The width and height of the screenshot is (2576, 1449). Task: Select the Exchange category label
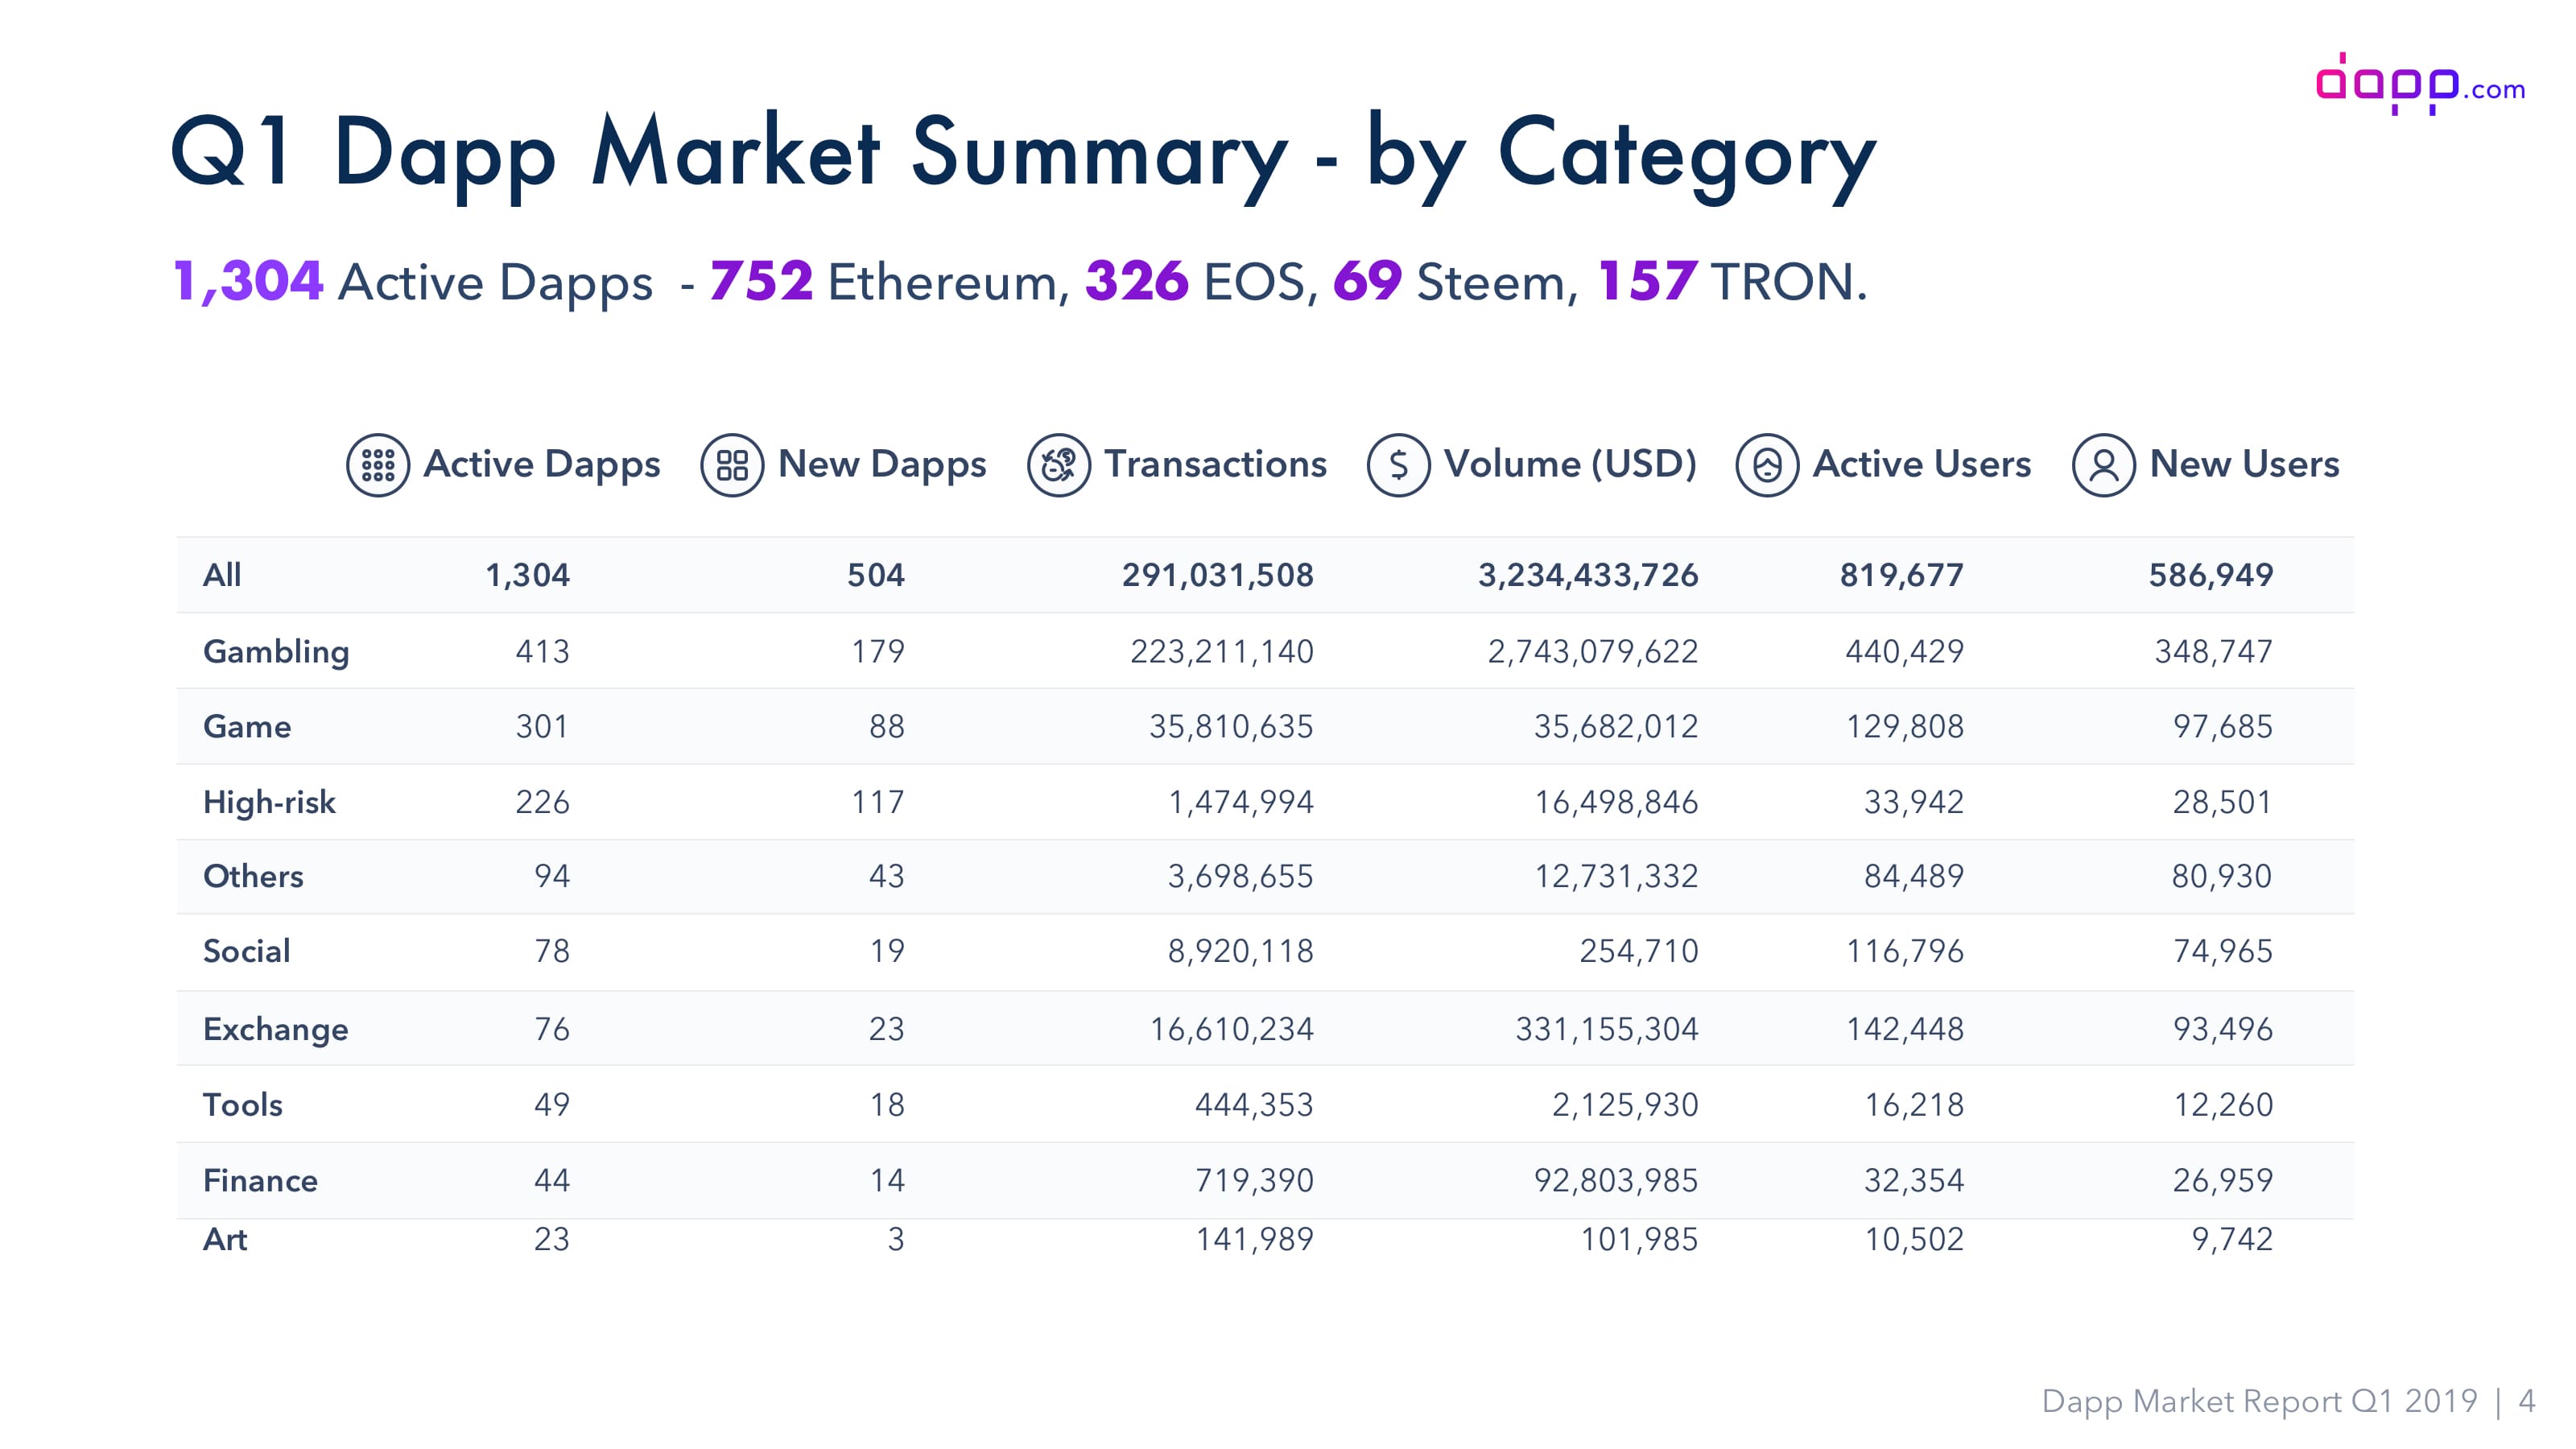click(275, 1029)
